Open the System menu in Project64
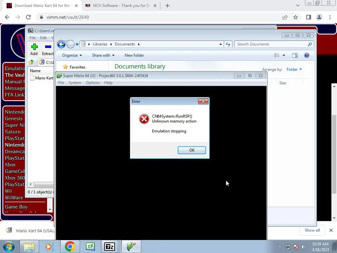 coord(75,83)
